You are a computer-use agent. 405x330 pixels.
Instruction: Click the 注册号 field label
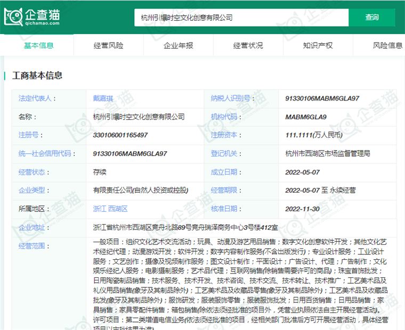pyautogui.click(x=28, y=135)
